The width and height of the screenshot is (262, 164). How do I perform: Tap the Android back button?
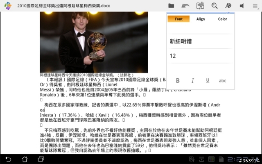[x=8, y=159]
